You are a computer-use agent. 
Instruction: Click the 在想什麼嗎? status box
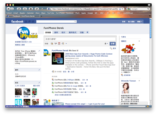[x=80, y=39]
